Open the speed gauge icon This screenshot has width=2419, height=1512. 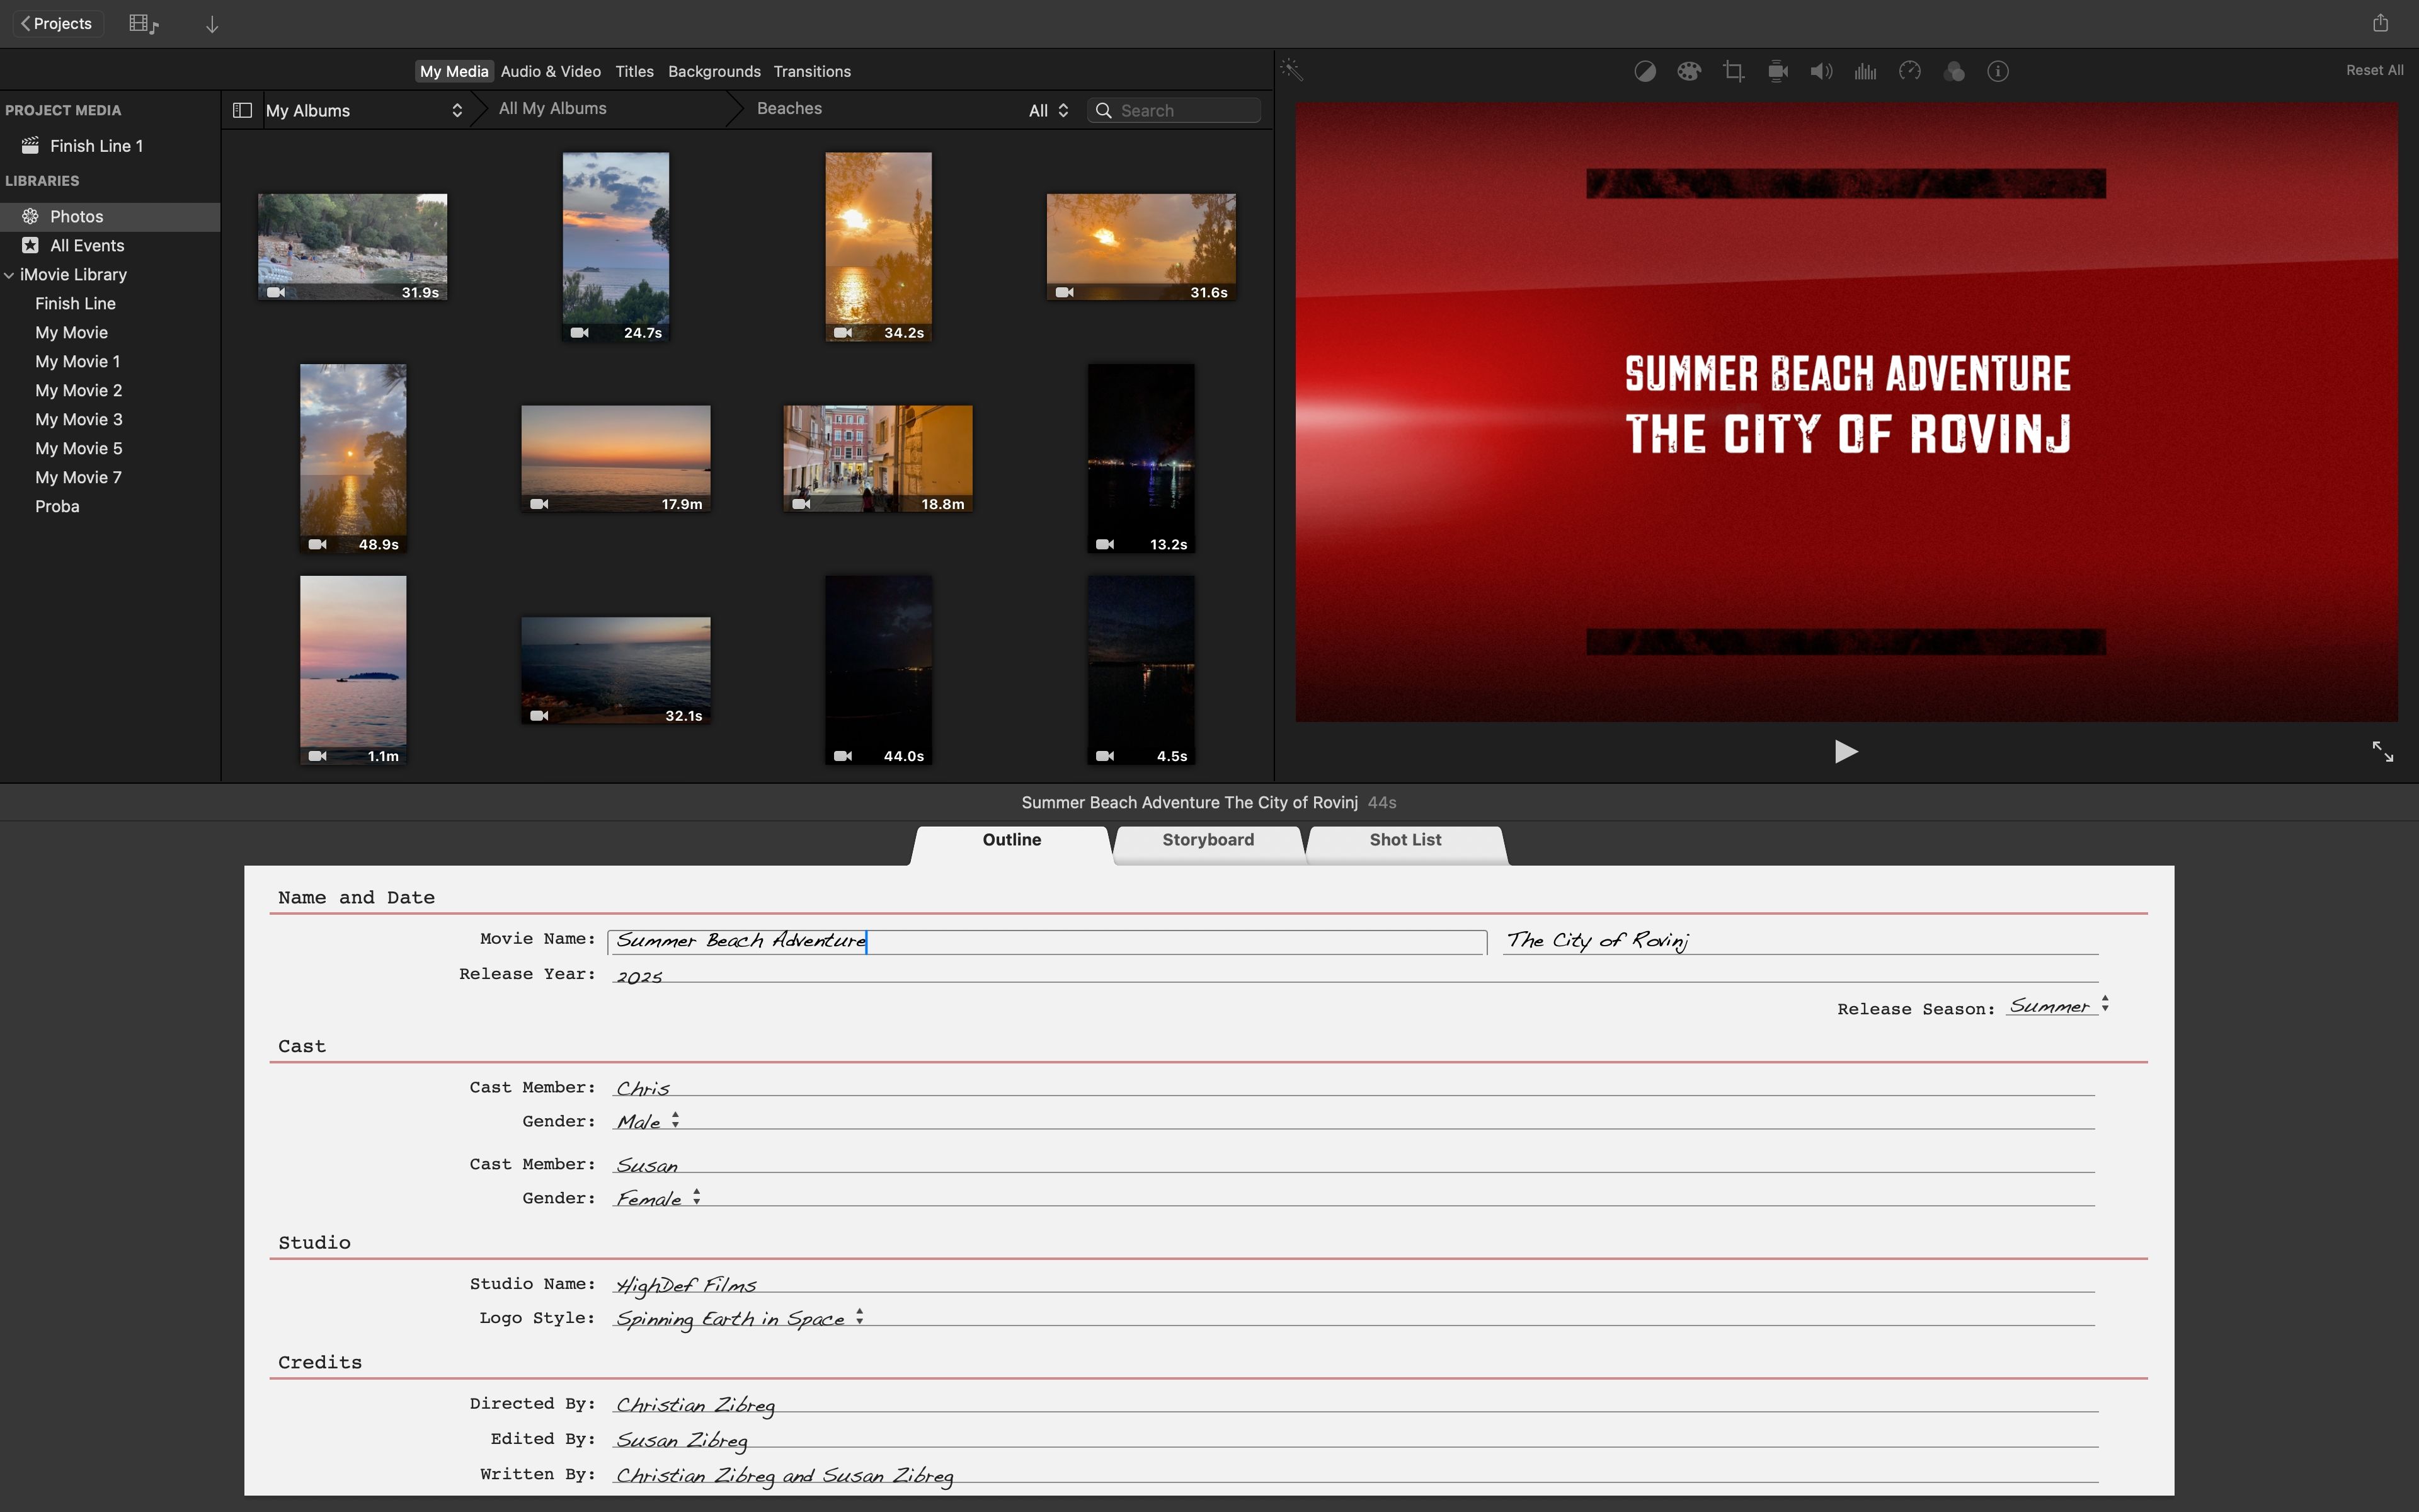1909,71
